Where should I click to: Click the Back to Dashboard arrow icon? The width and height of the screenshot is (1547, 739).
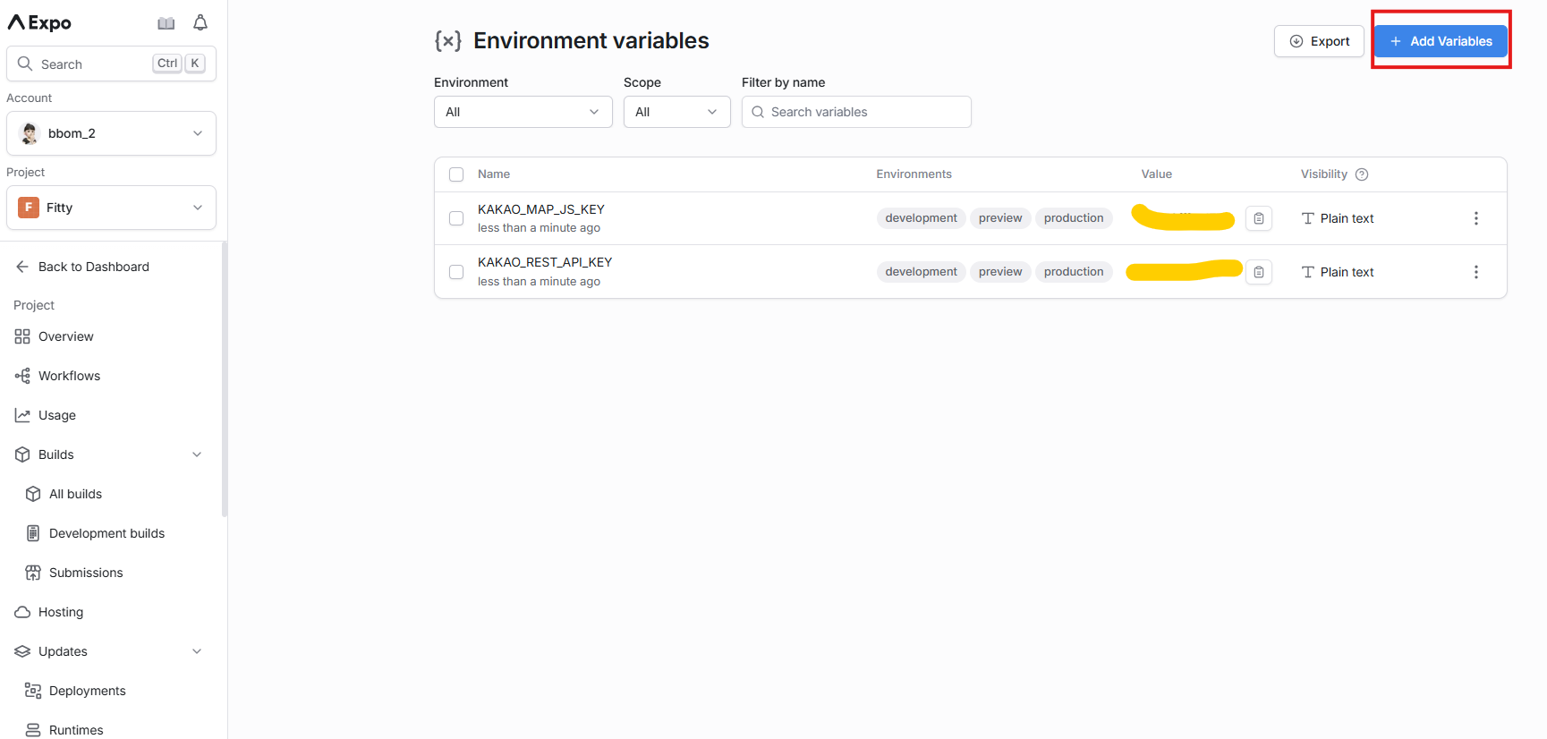pos(22,267)
